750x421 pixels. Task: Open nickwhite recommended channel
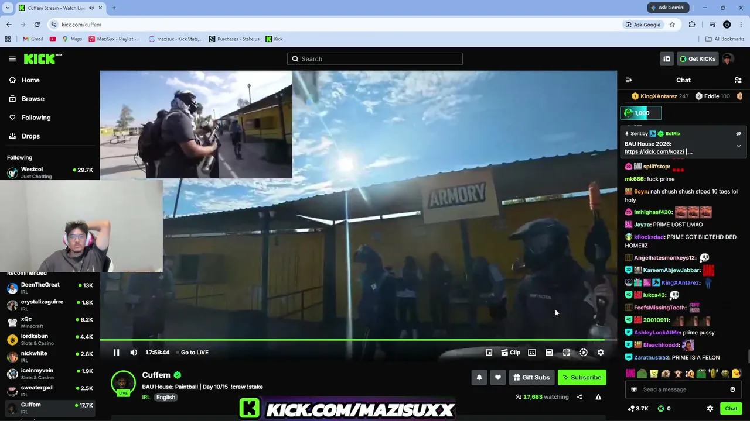(50, 356)
